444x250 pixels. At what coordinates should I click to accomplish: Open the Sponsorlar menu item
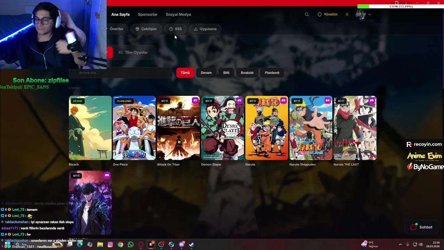point(147,14)
